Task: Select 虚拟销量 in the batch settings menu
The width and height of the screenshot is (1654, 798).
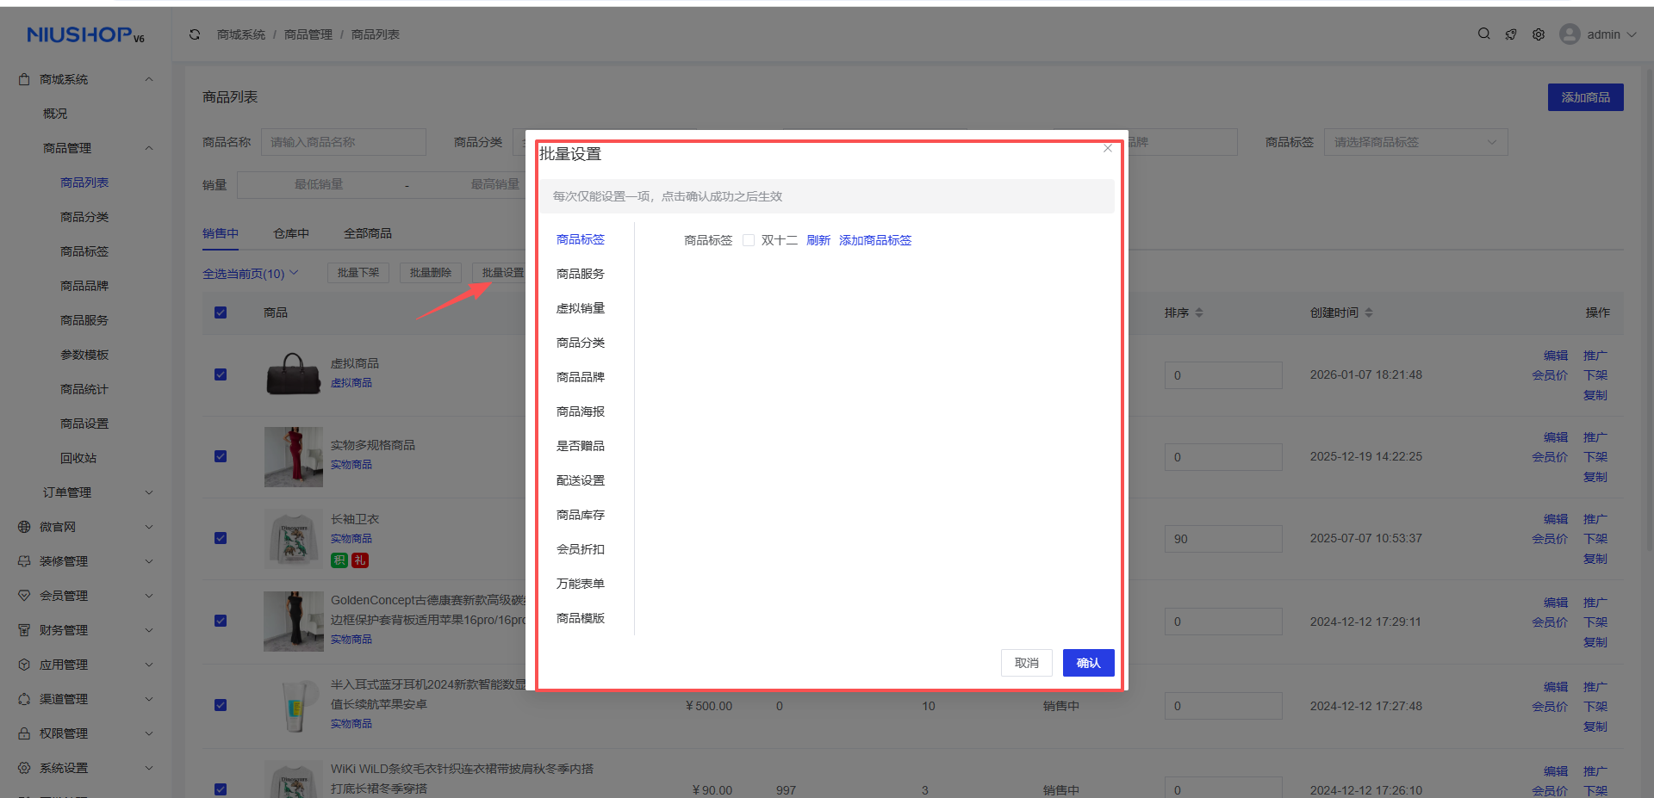Action: coord(581,308)
